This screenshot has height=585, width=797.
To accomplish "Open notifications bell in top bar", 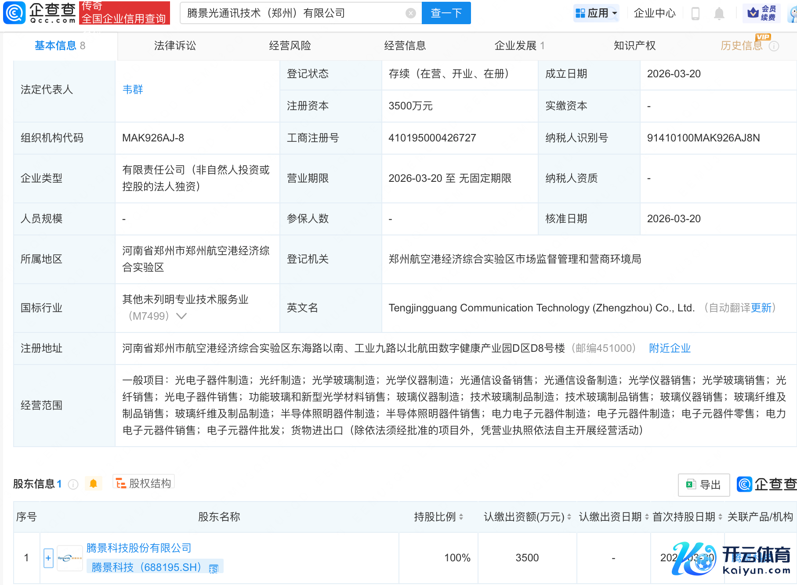I will 719,14.
